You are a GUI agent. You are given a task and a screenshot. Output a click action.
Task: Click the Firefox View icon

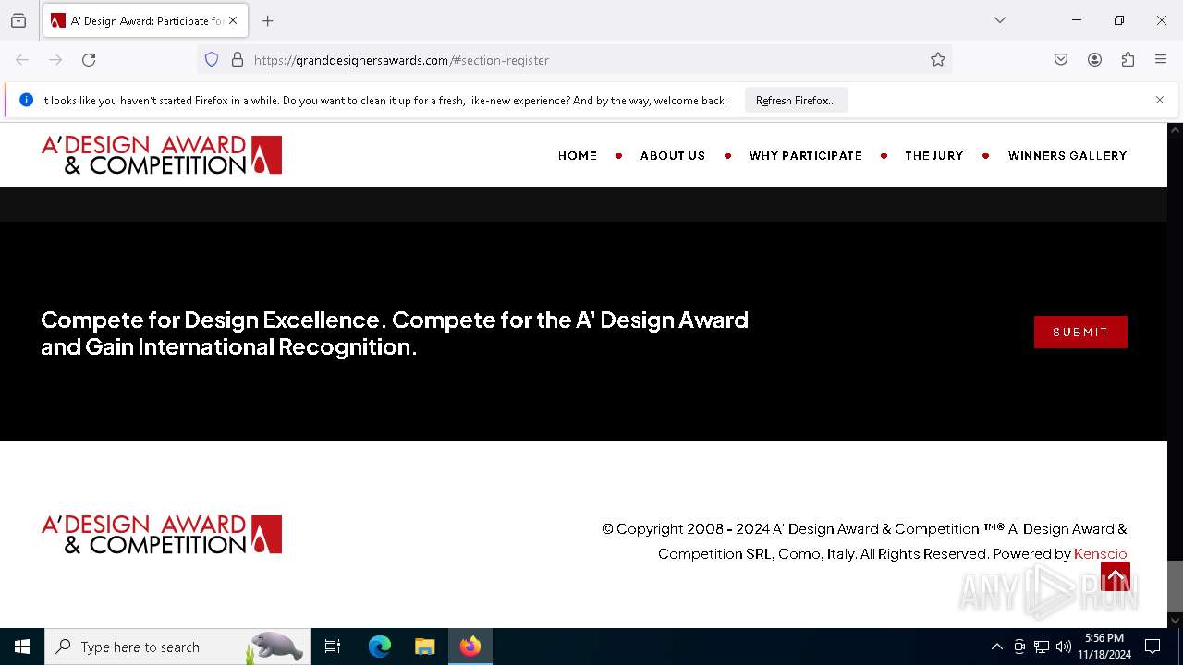pyautogui.click(x=18, y=20)
